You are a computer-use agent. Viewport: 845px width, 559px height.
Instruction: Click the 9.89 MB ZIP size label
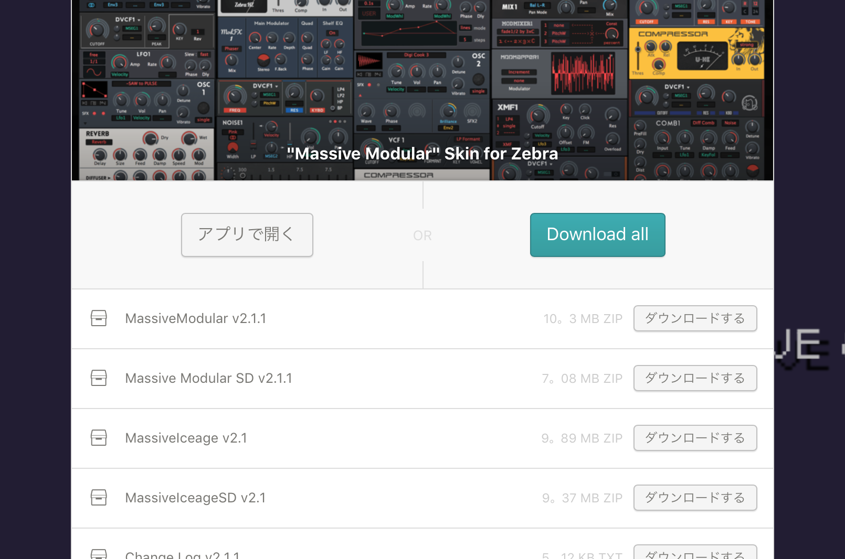coord(582,438)
